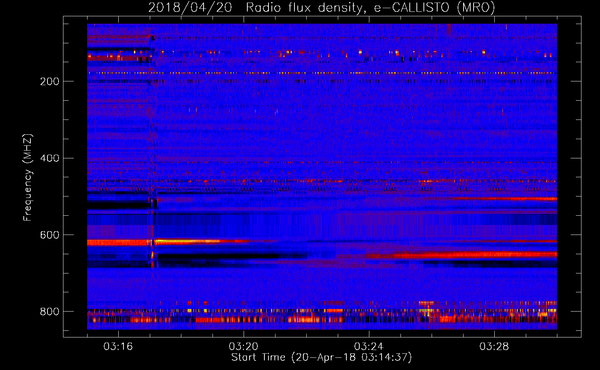Click the 03:28 time tick label

[x=494, y=347]
